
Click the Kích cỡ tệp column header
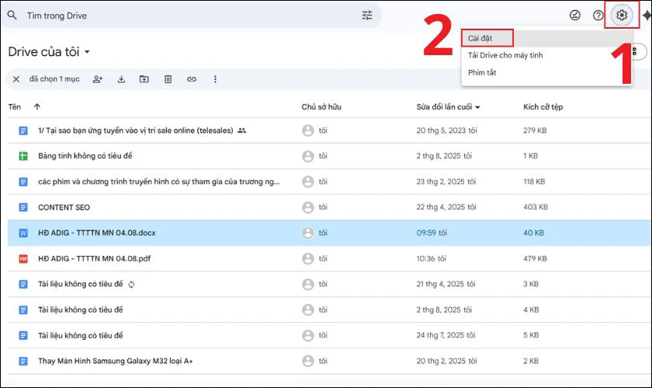click(x=543, y=107)
